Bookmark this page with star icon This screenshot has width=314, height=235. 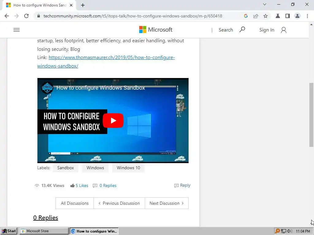pyautogui.click(x=266, y=16)
